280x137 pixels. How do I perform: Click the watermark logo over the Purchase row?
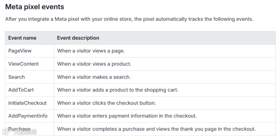click(19, 132)
